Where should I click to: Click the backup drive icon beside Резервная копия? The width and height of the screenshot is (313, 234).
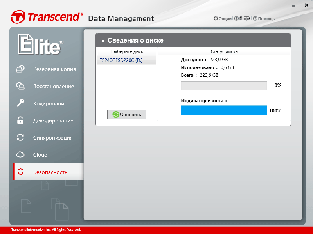click(x=20, y=69)
